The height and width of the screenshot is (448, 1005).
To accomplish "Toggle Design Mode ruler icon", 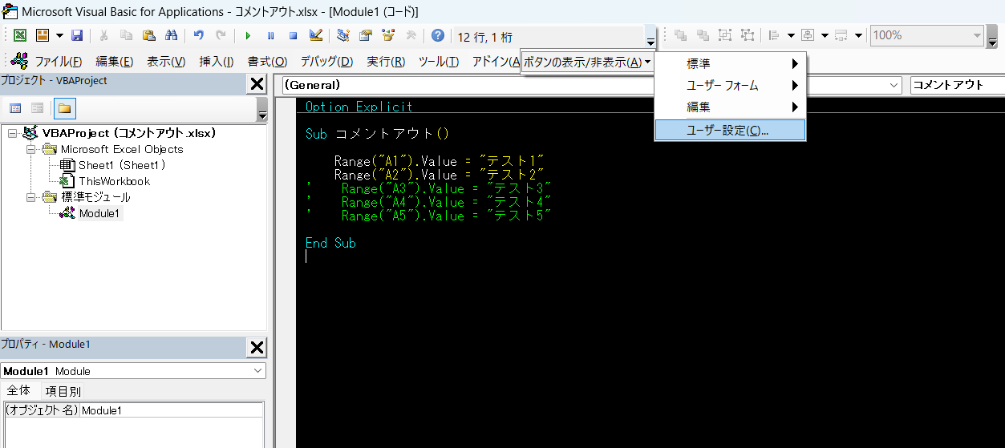I will [315, 35].
